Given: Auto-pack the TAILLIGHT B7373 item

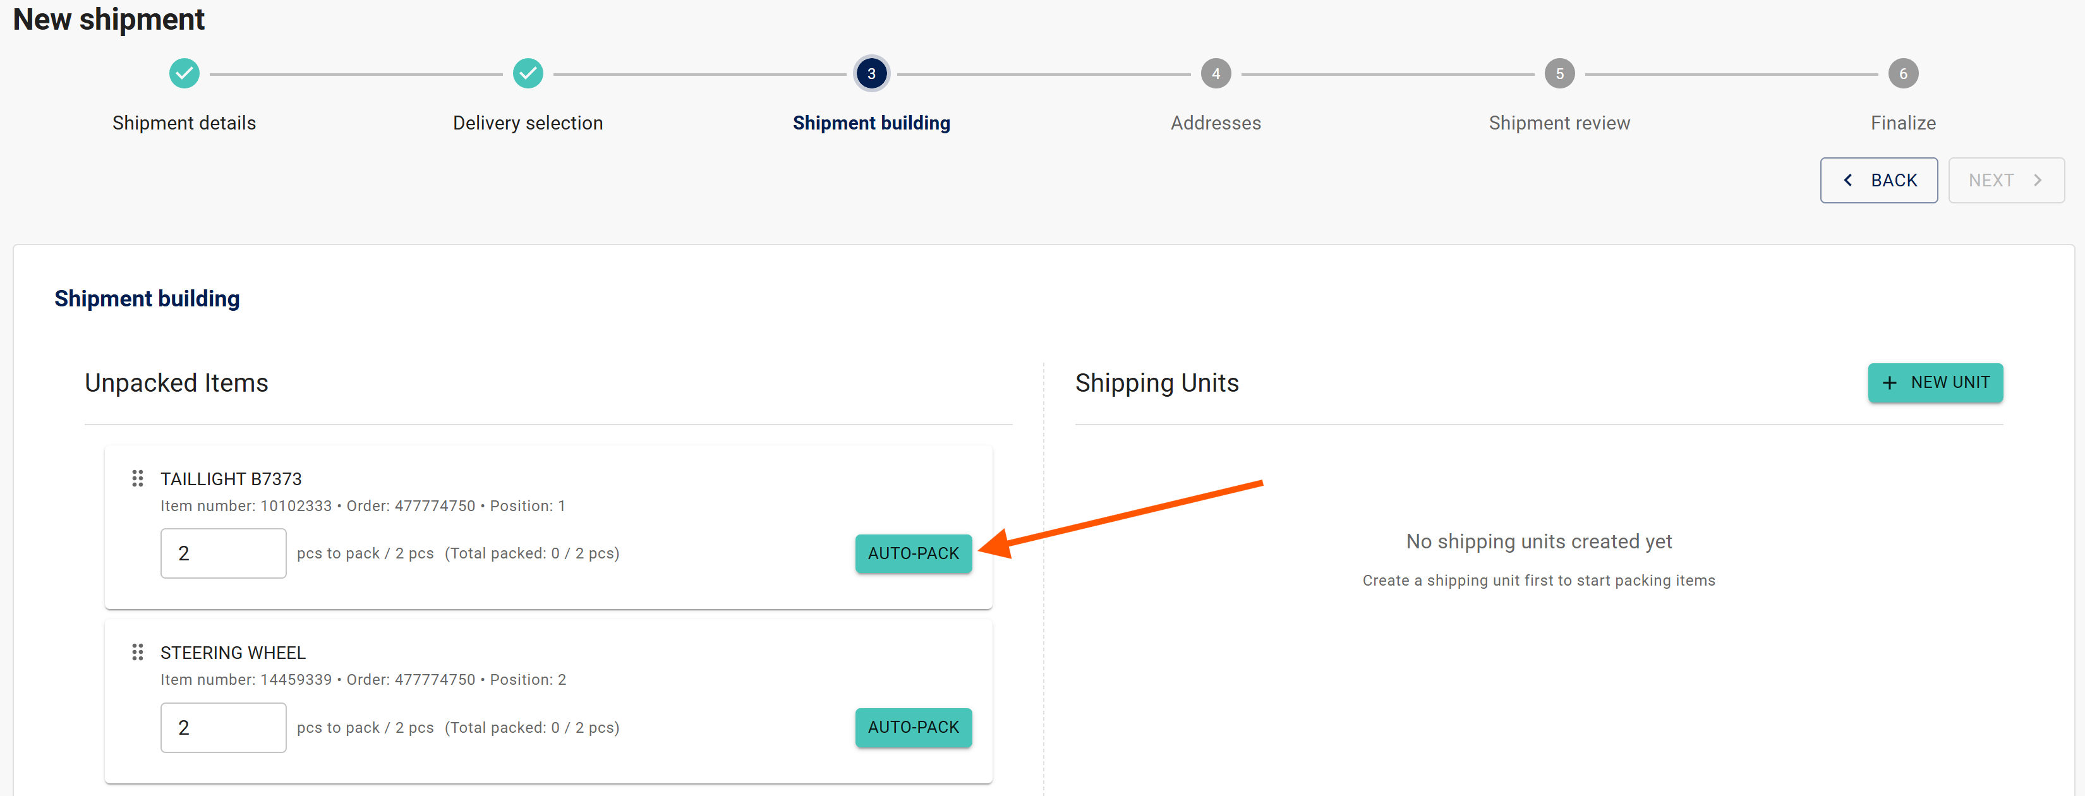Looking at the screenshot, I should tap(913, 553).
